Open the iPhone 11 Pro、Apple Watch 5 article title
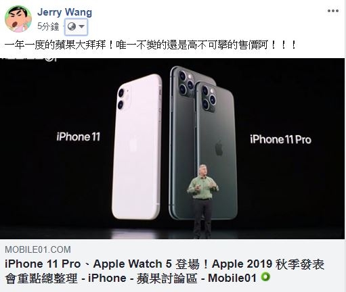This screenshot has width=346, height=292. coord(165,271)
